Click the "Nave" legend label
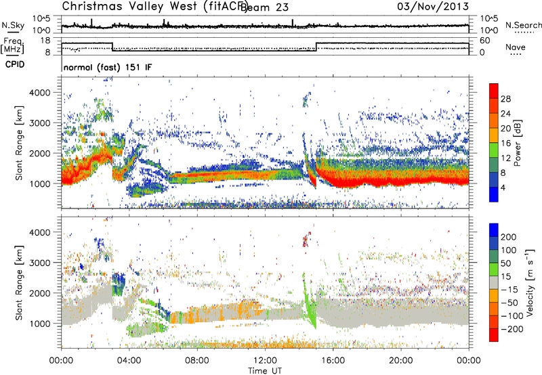542x375 pixels. pos(516,47)
